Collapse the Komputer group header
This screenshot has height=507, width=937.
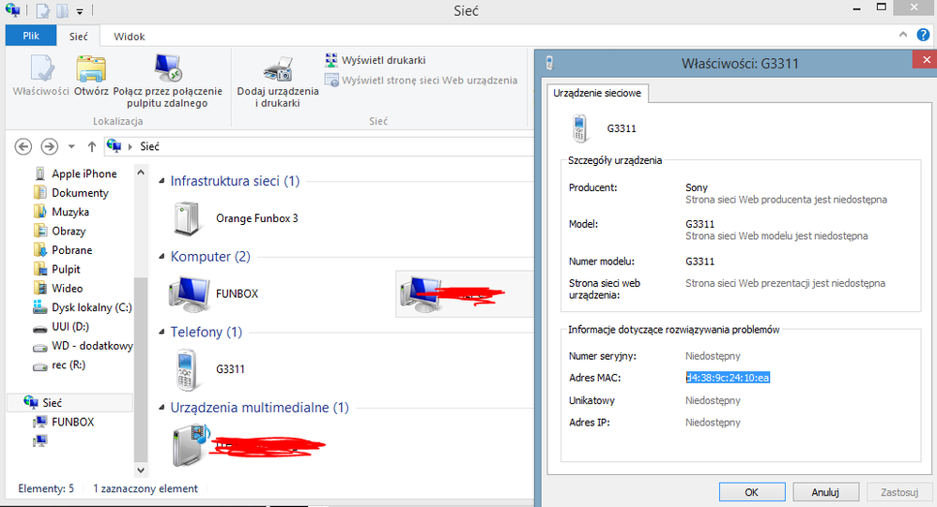161,257
